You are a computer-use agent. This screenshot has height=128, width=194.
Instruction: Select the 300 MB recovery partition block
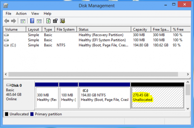coord(47,95)
